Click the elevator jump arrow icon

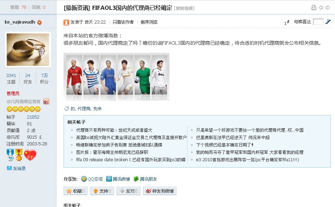pos(328,21)
